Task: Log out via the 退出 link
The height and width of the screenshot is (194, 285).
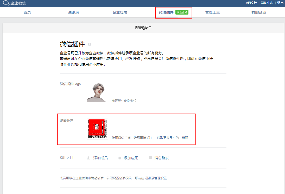Action: pyautogui.click(x=280, y=3)
